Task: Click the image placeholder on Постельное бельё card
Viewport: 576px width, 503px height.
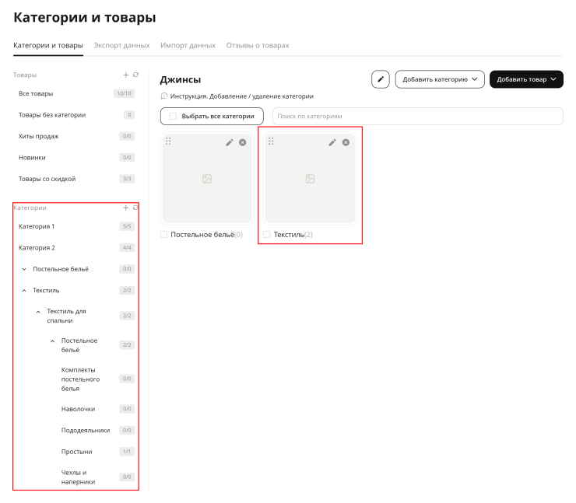Action: pyautogui.click(x=207, y=179)
